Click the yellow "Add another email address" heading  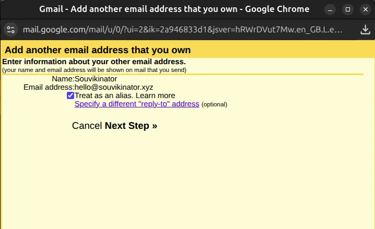click(x=98, y=50)
